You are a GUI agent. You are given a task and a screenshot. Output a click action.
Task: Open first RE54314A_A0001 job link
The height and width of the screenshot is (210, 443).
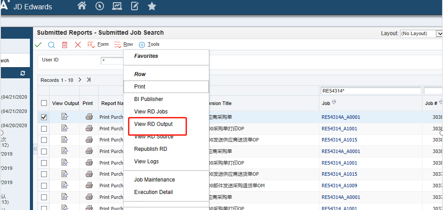341,117
